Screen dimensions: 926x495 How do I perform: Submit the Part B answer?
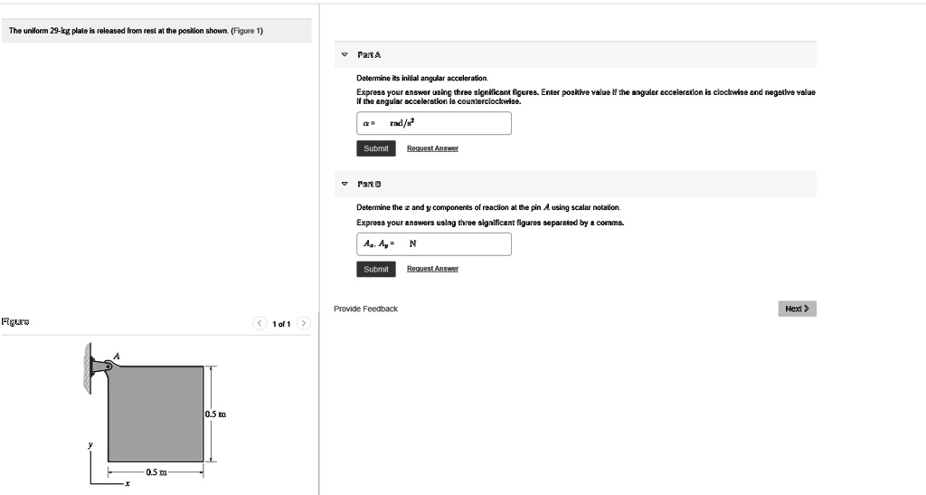[x=376, y=269]
